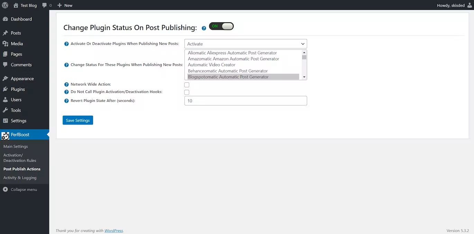Click the Media library icon
This screenshot has height=234, width=474.
[5, 44]
